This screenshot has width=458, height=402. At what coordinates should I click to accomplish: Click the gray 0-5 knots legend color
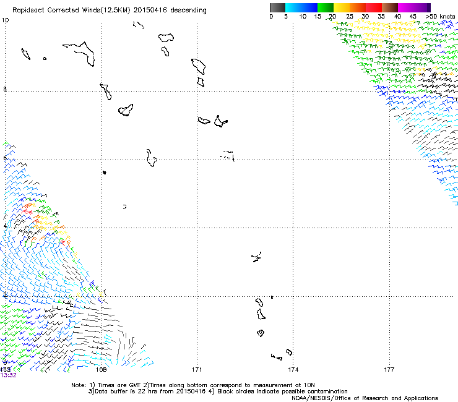pos(277,7)
